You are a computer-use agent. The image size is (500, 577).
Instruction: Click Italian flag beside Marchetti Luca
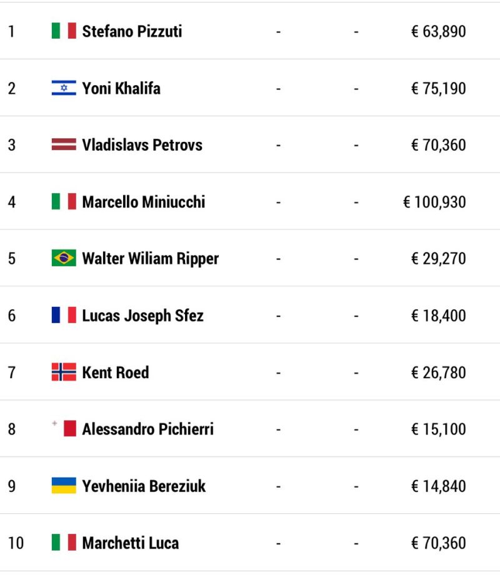pos(64,543)
